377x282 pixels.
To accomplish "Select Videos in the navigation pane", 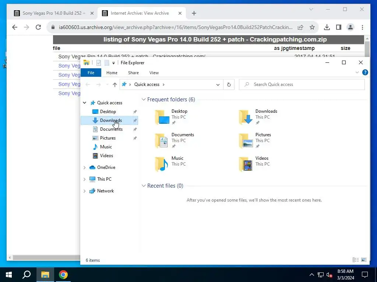I will (x=106, y=156).
